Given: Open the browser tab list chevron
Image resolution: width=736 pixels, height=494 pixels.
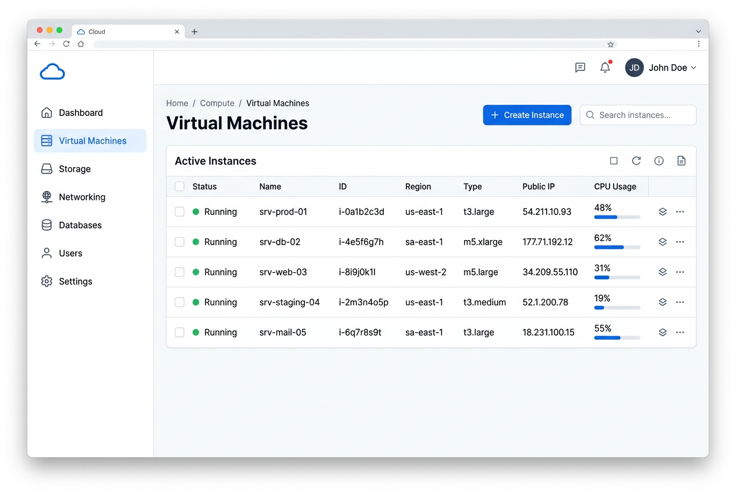Looking at the screenshot, I should coord(699,31).
